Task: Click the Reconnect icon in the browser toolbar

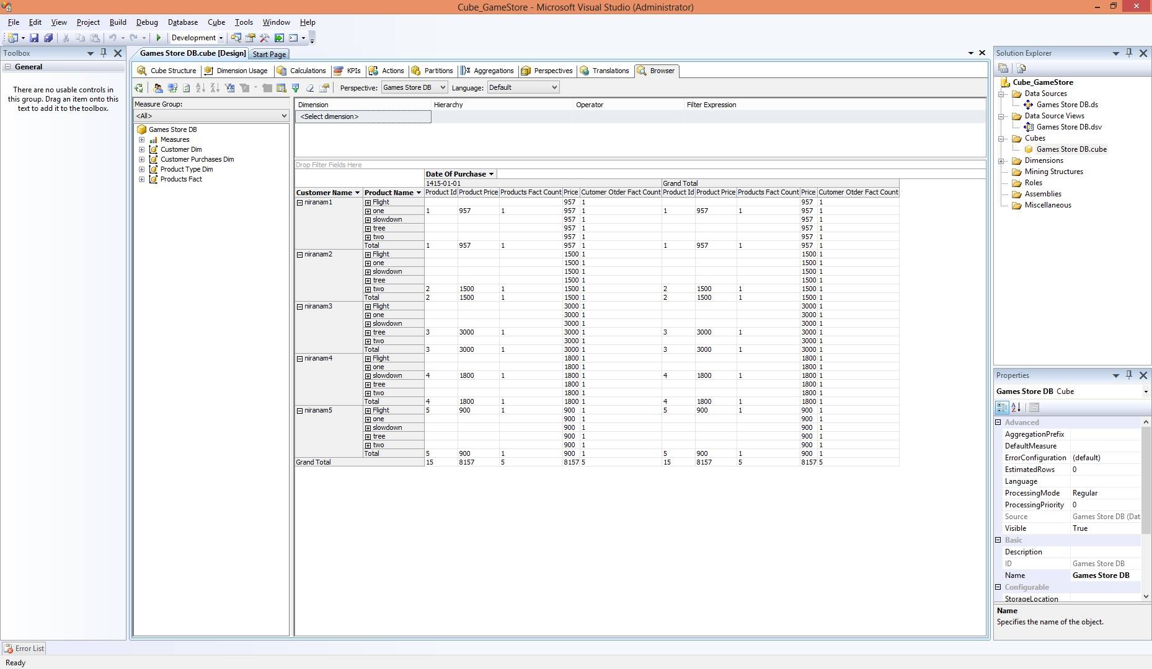Action: tap(139, 88)
